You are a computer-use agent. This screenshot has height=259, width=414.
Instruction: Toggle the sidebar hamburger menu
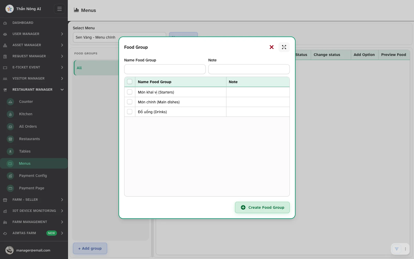60,9
